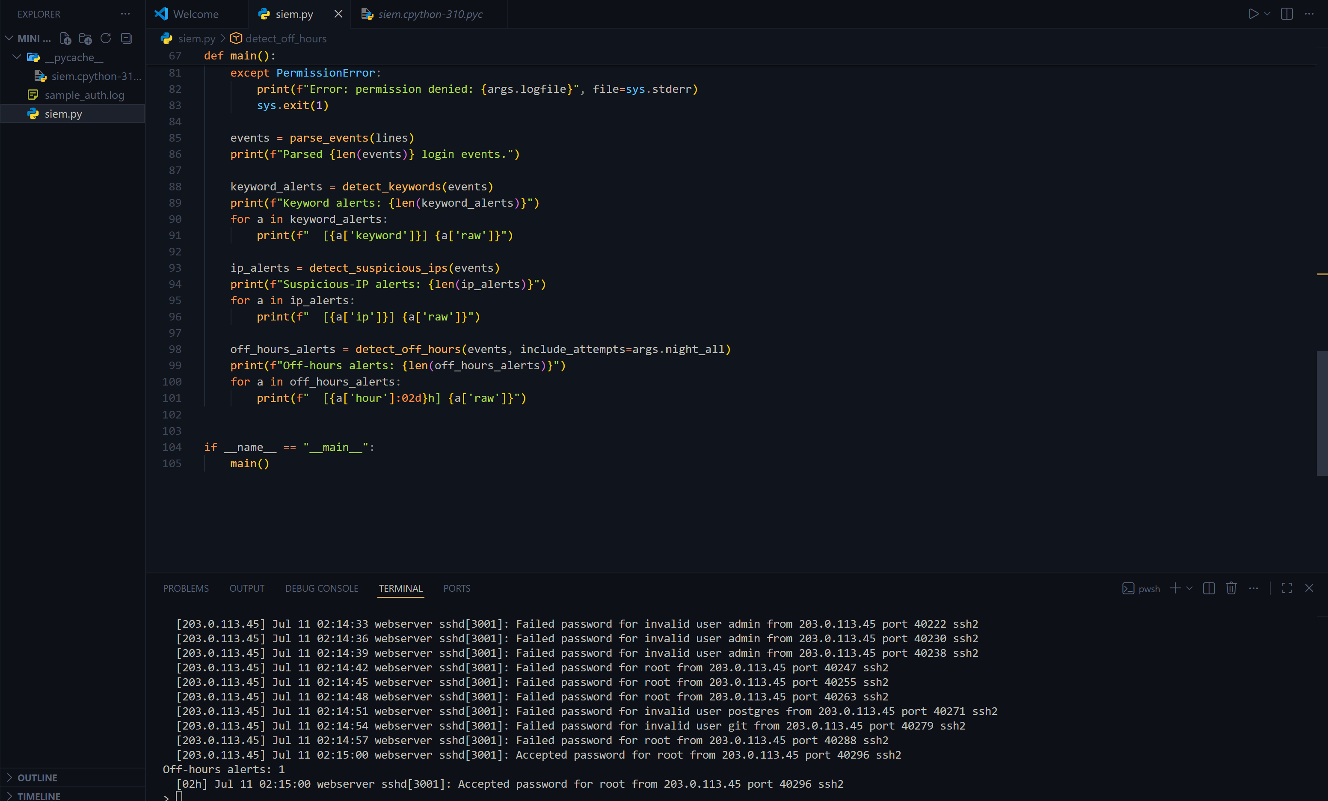Open the editor more actions ellipsis
The image size is (1328, 801).
[x=1309, y=14]
